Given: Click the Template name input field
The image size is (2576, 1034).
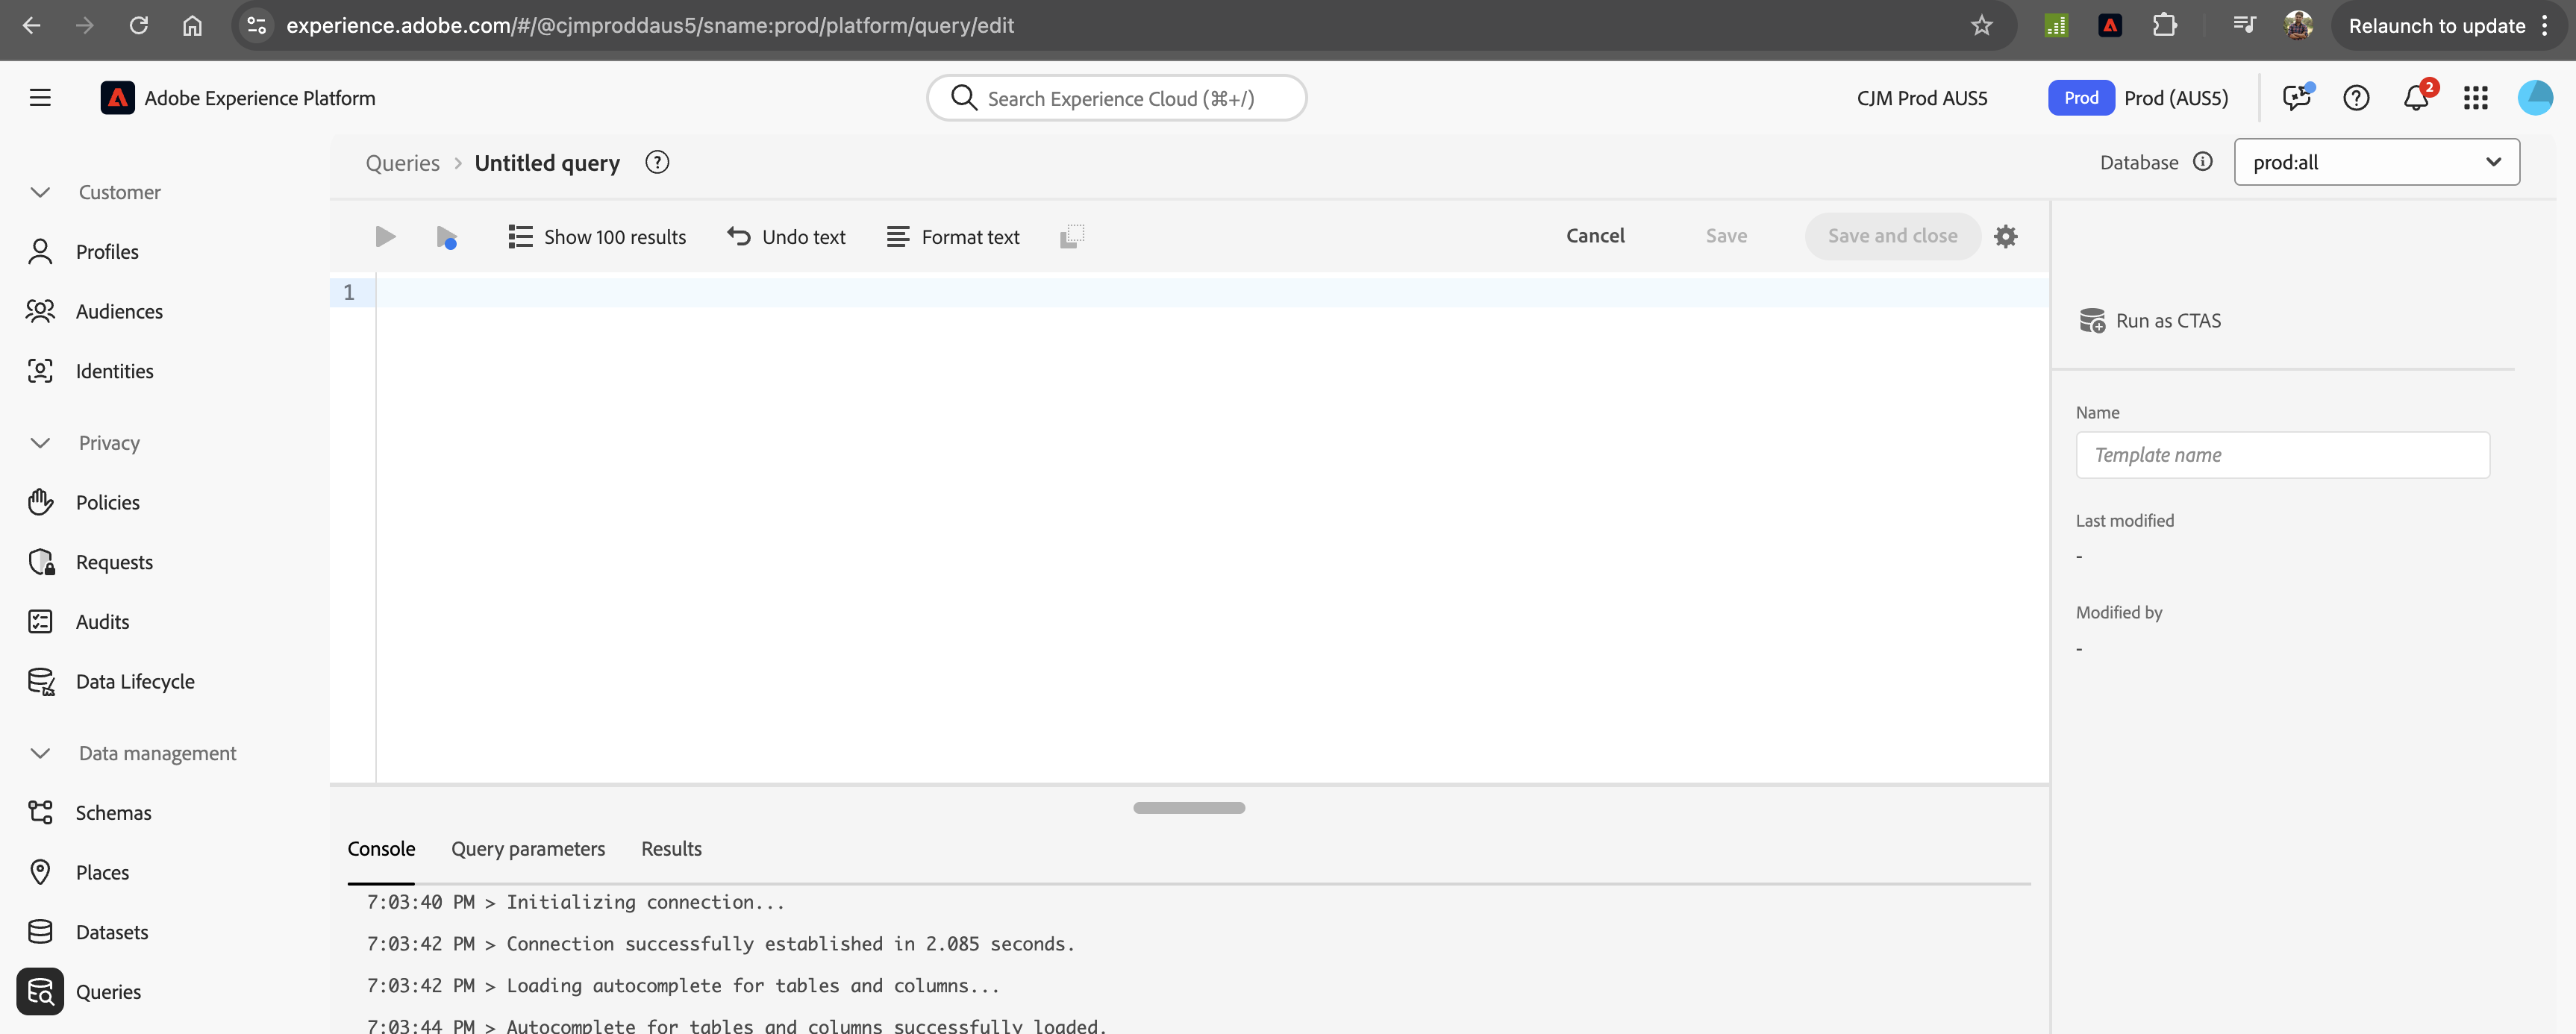Looking at the screenshot, I should coord(2282,454).
